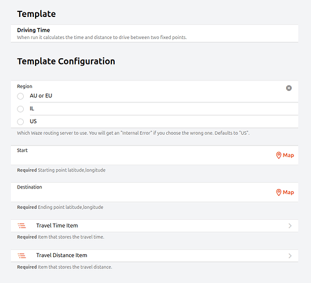This screenshot has width=311, height=283.
Task: Click 'Required Starting point latitude,longitude' hint
Action: pos(61,170)
